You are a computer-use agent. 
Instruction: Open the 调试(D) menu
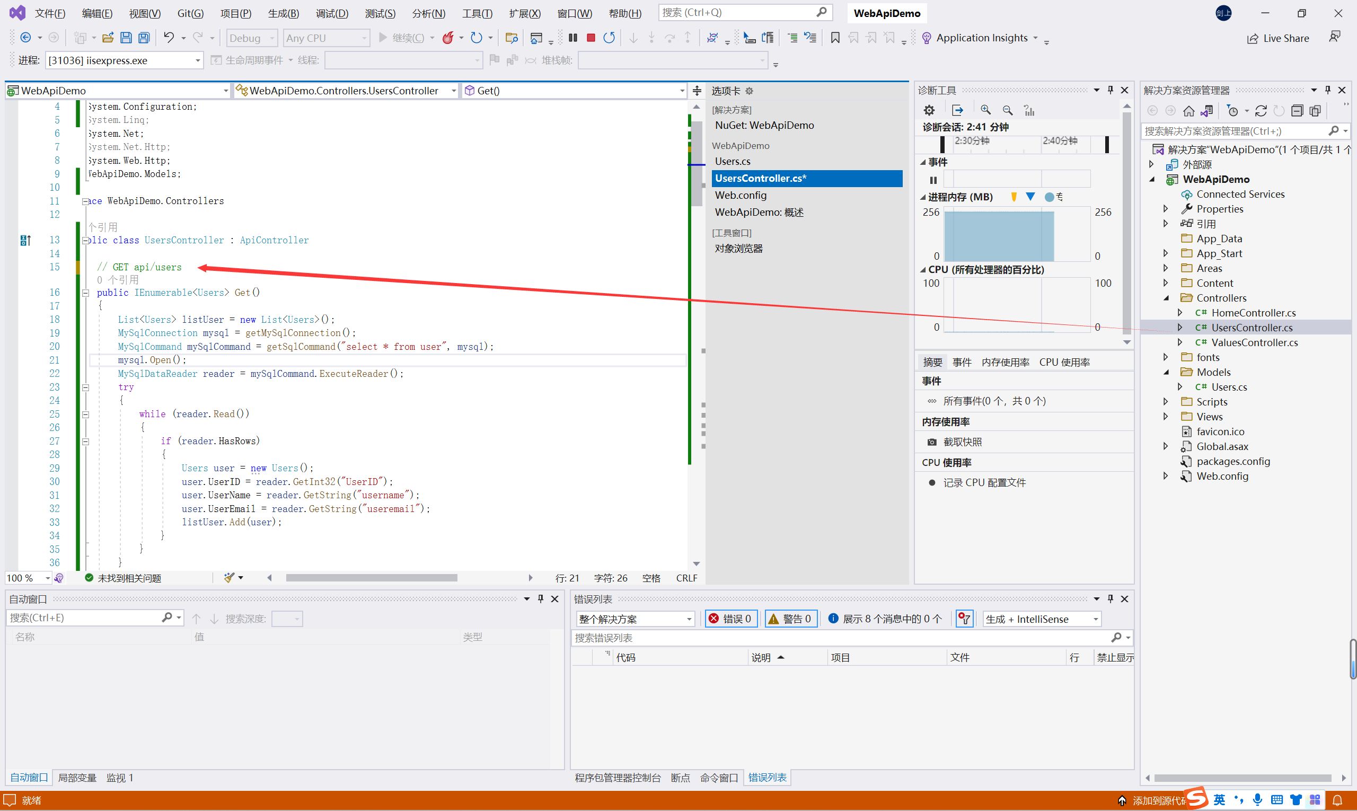pyautogui.click(x=332, y=13)
